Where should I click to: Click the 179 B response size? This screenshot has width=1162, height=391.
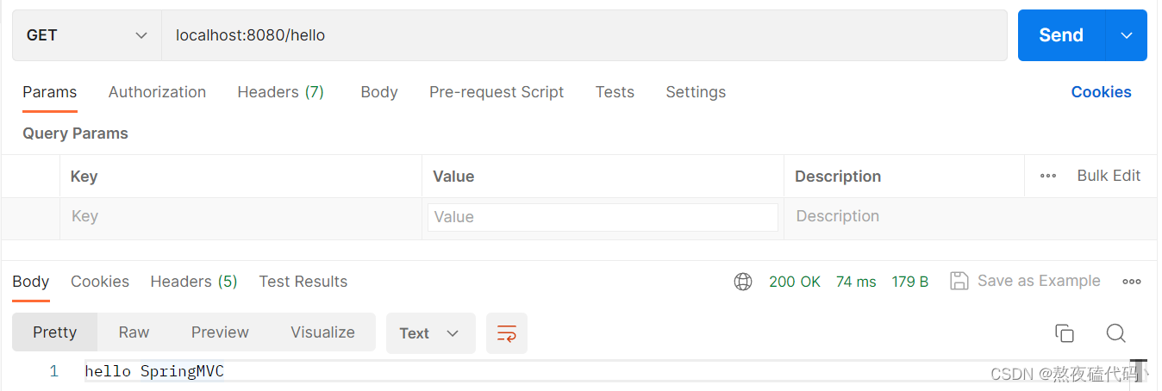tap(910, 282)
